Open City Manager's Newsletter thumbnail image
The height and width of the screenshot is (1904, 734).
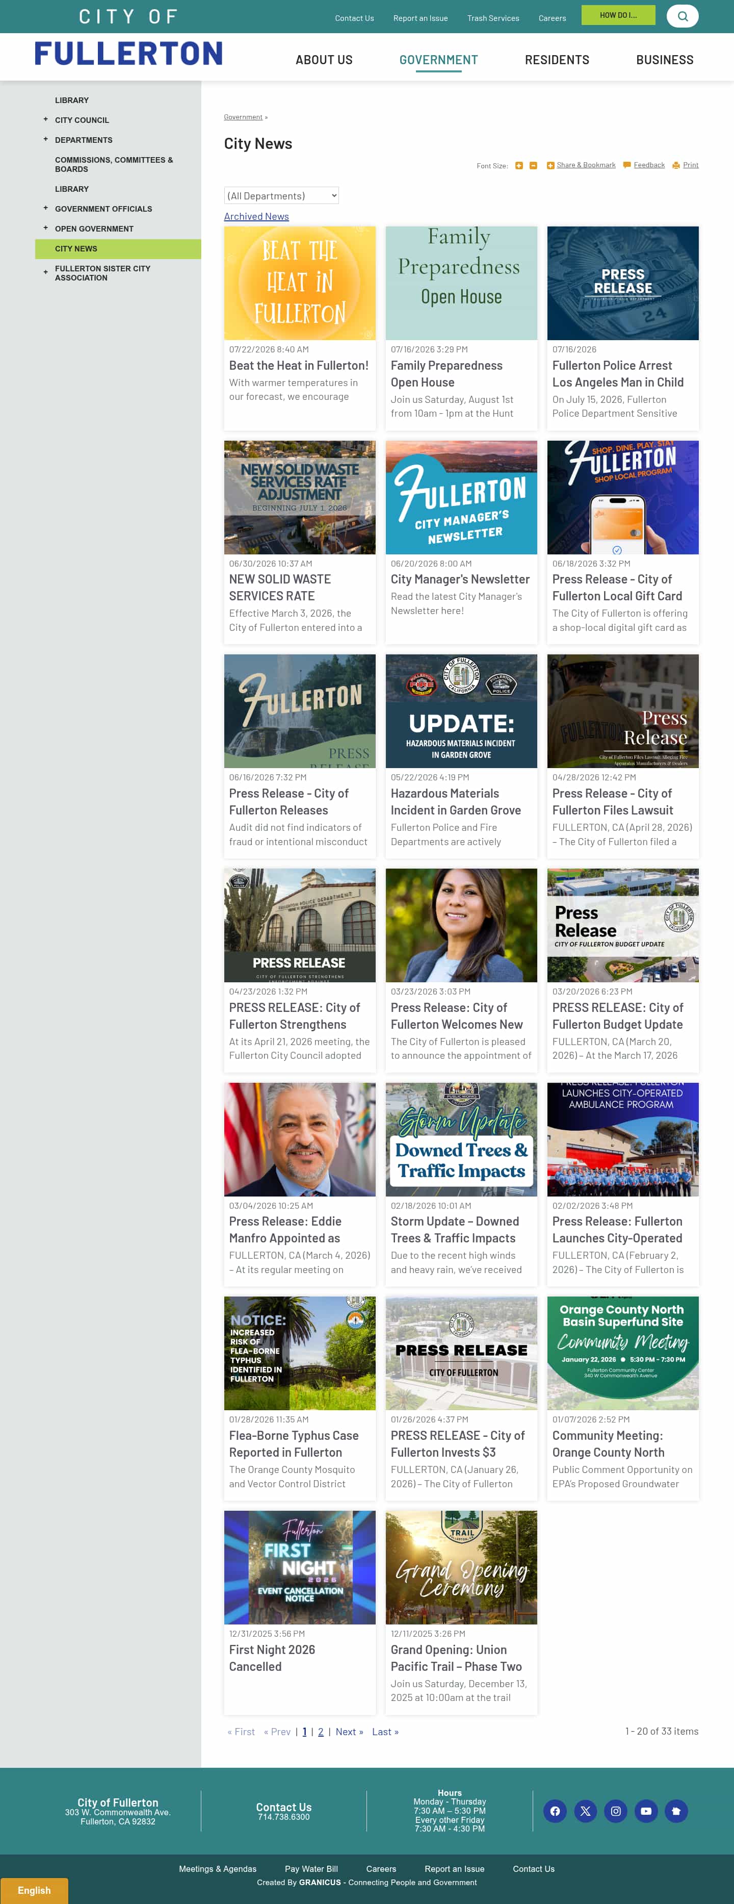[461, 497]
